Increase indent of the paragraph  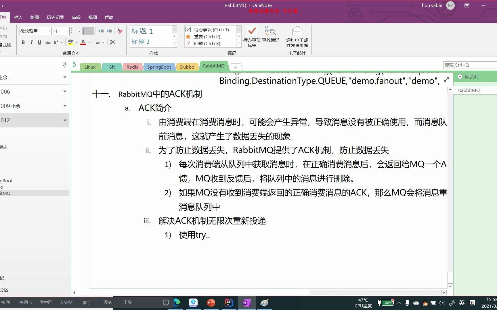tap(109, 31)
